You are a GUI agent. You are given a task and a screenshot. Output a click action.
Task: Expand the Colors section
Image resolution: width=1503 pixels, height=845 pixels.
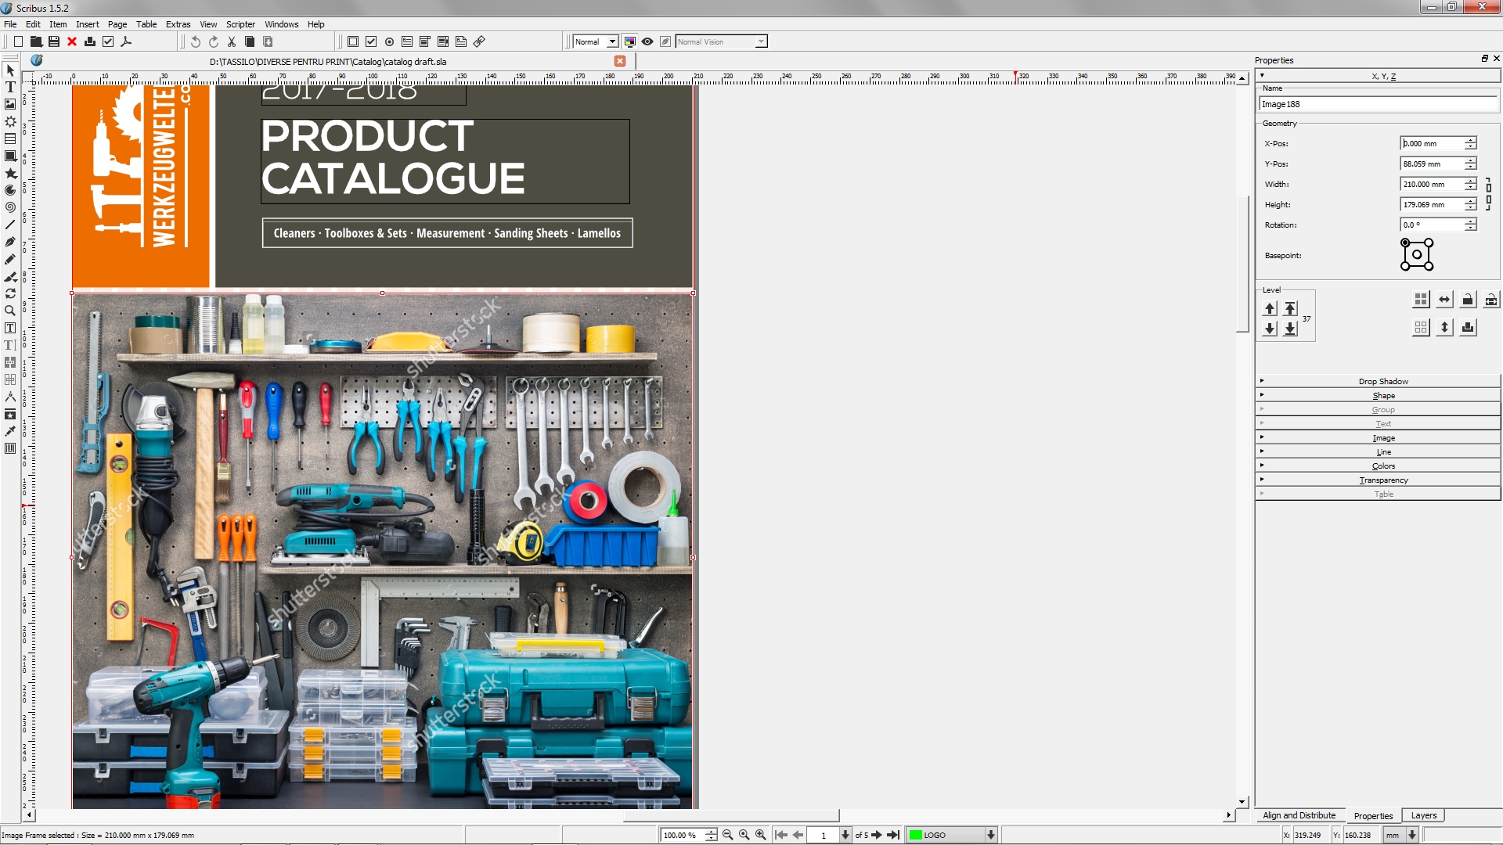[x=1382, y=466]
